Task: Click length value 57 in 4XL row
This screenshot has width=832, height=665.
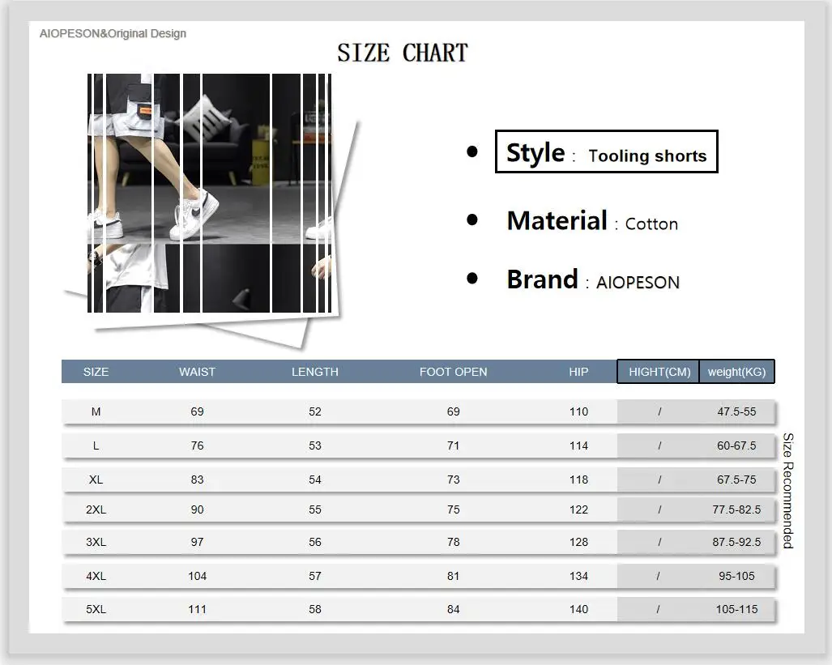Action: pos(315,576)
